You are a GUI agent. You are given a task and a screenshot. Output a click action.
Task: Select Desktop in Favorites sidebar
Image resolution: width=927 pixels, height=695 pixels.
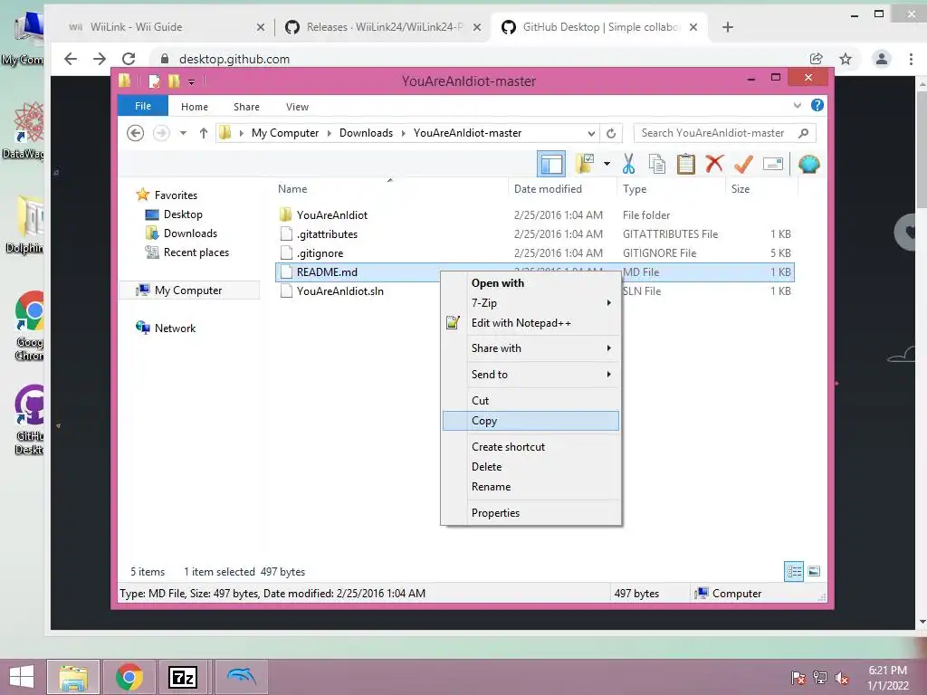[x=183, y=214]
